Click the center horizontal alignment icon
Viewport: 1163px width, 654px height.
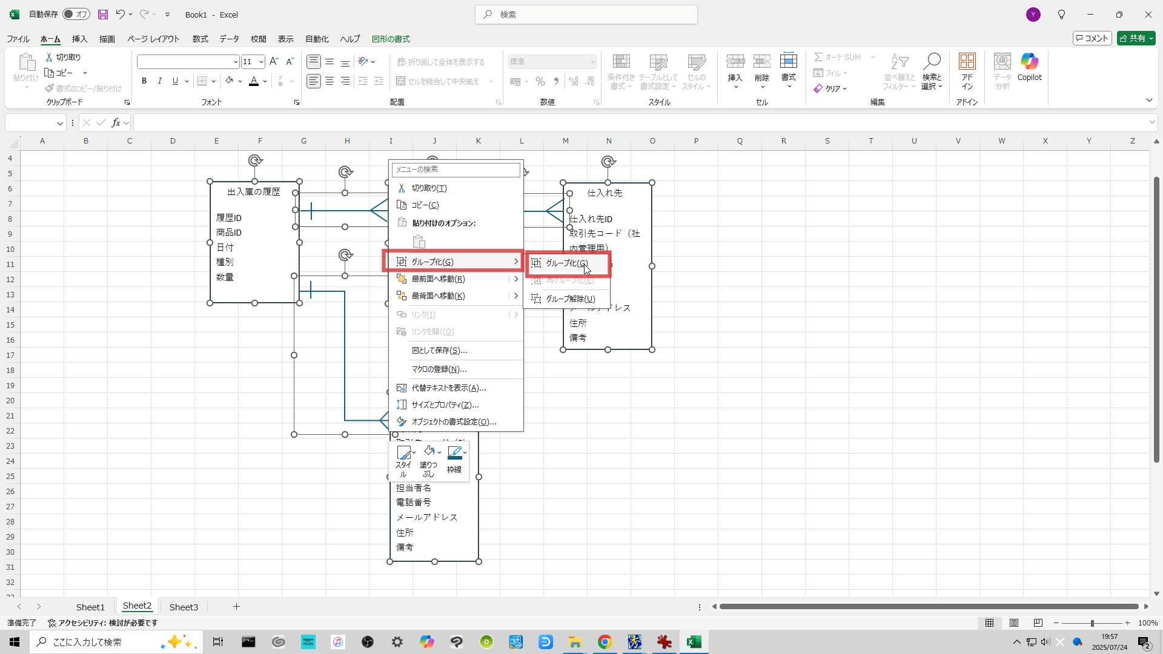[330, 81]
